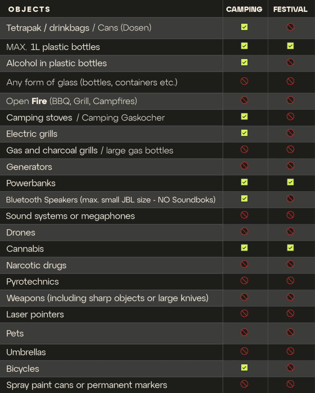Click Festival checkmark for 1L plastic bottles
Screen dimensions: 315x393
pyautogui.click(x=290, y=46)
